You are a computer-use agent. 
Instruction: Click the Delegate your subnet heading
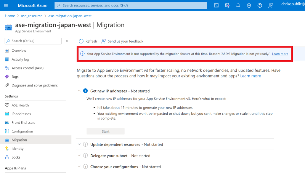109,156
